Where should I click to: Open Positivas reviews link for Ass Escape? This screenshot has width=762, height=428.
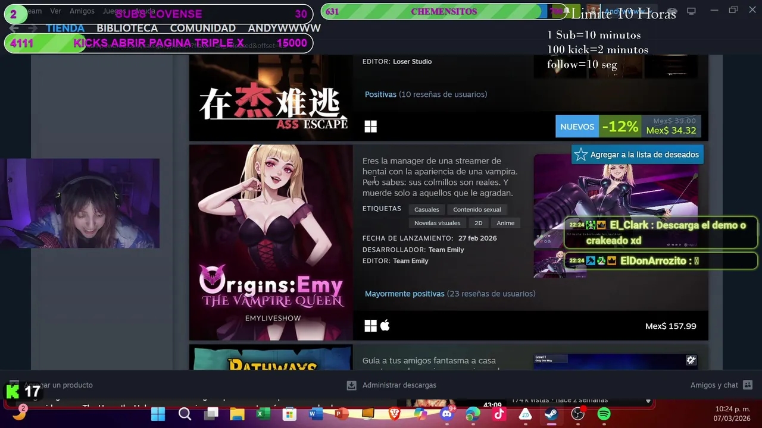[x=380, y=94]
